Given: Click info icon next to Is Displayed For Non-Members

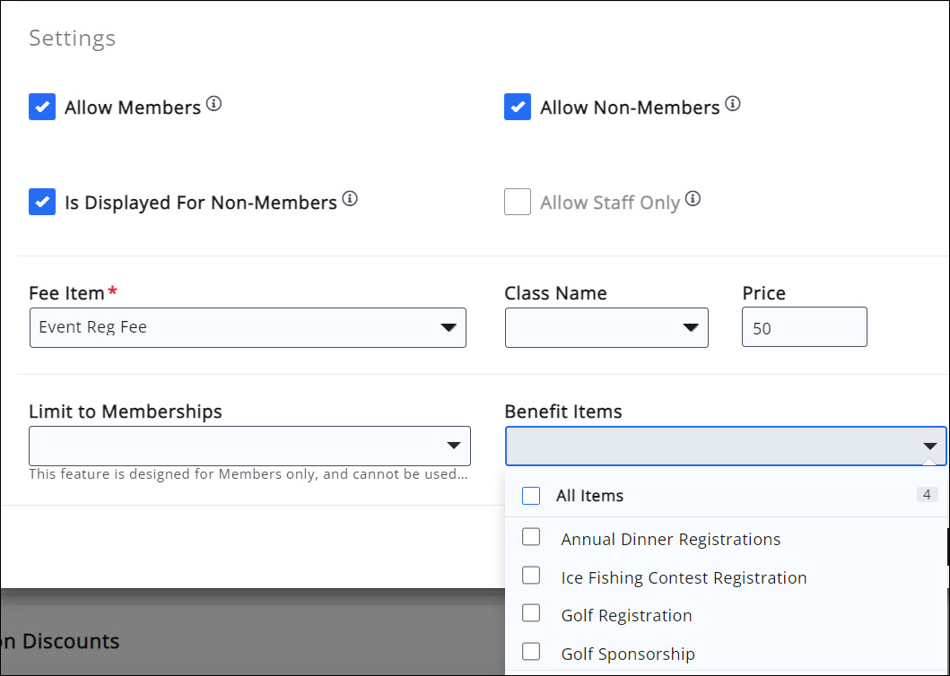Looking at the screenshot, I should [350, 199].
